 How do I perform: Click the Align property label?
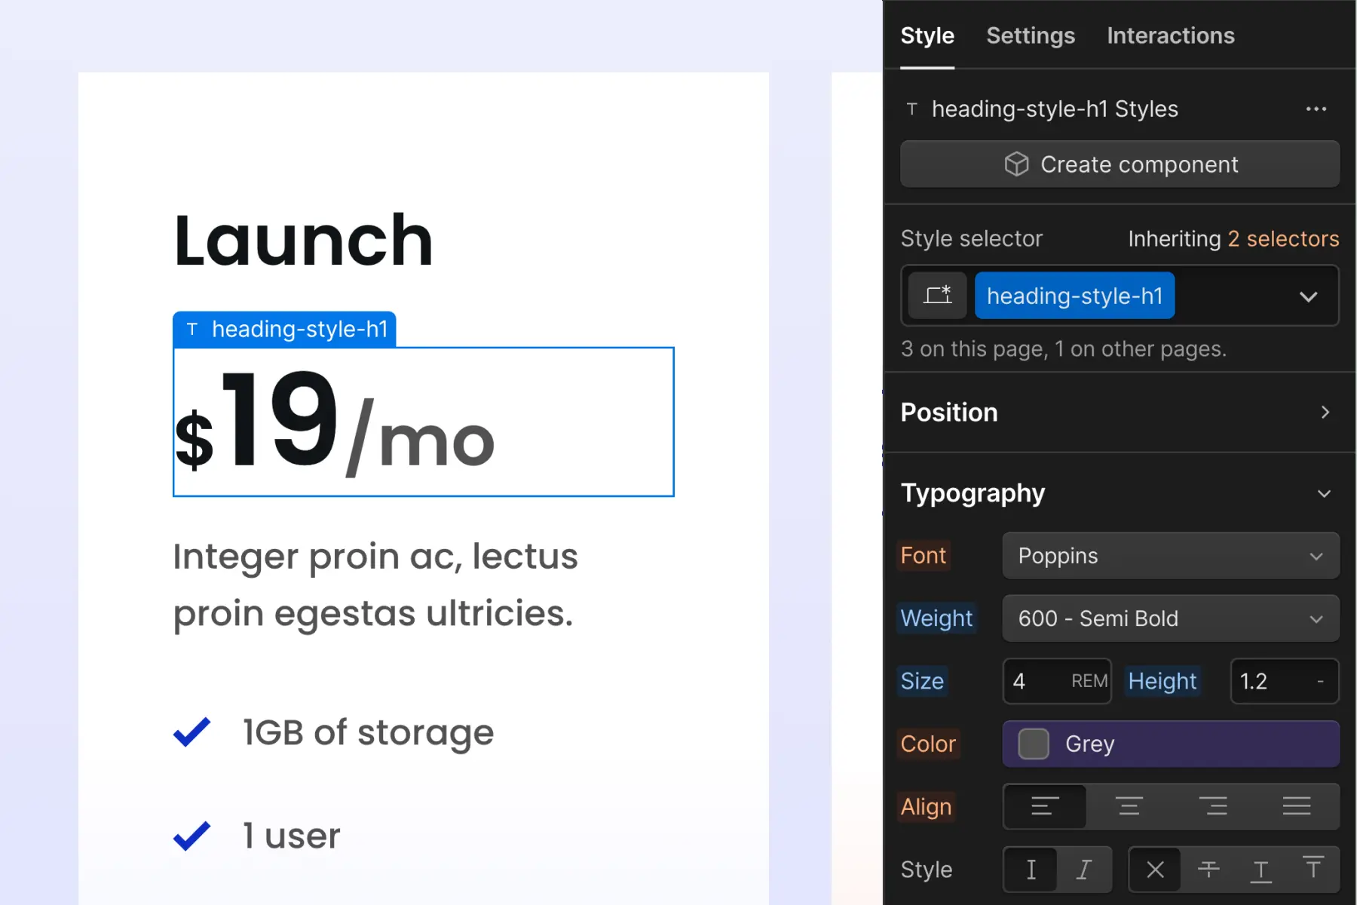[926, 806]
